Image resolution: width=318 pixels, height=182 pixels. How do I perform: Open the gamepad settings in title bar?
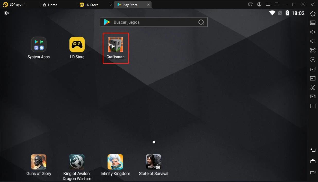pyautogui.click(x=250, y=4)
